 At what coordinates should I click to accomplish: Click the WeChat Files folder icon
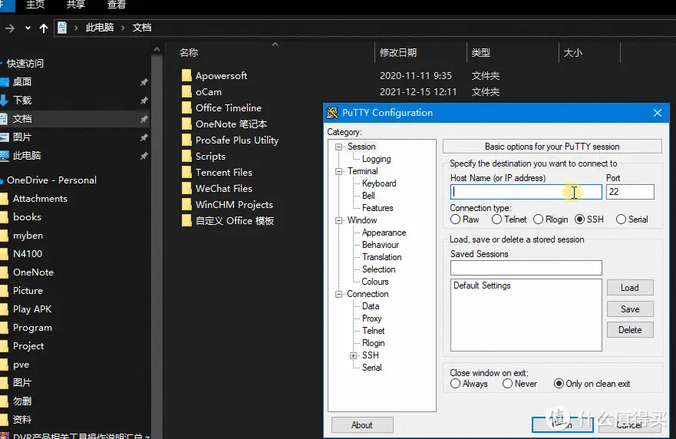pyautogui.click(x=186, y=189)
